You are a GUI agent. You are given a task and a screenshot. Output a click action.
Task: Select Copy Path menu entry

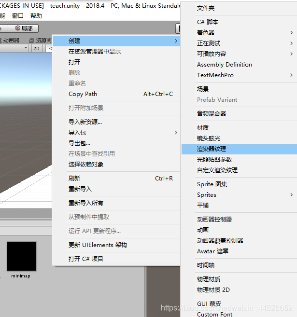116,94
